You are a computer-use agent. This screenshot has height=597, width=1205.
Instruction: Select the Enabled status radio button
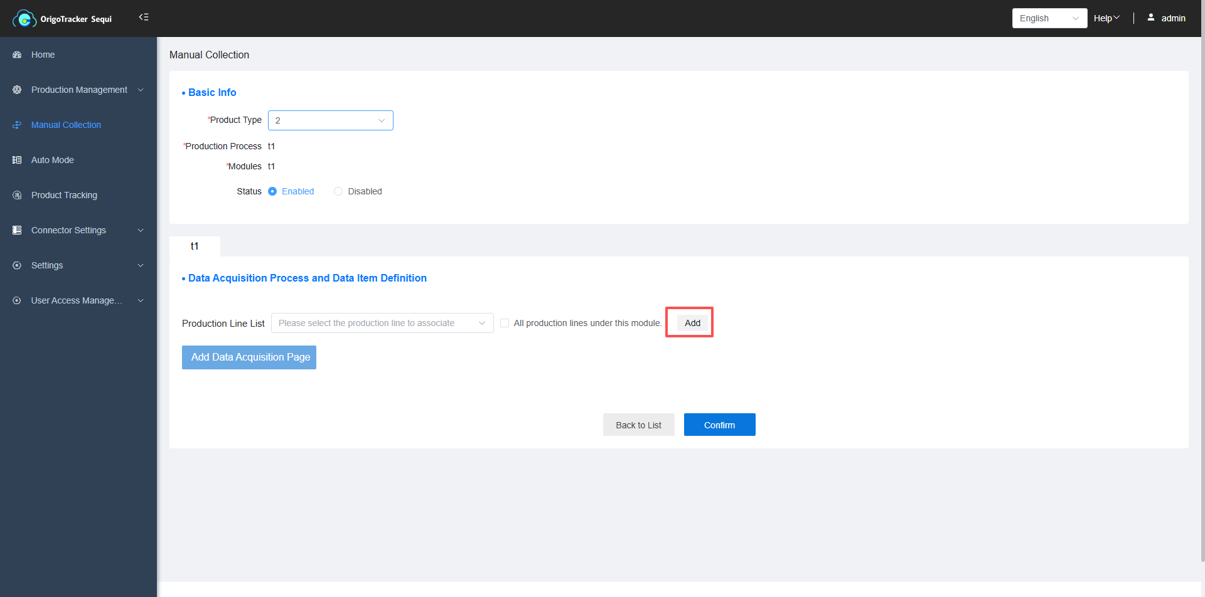tap(272, 192)
